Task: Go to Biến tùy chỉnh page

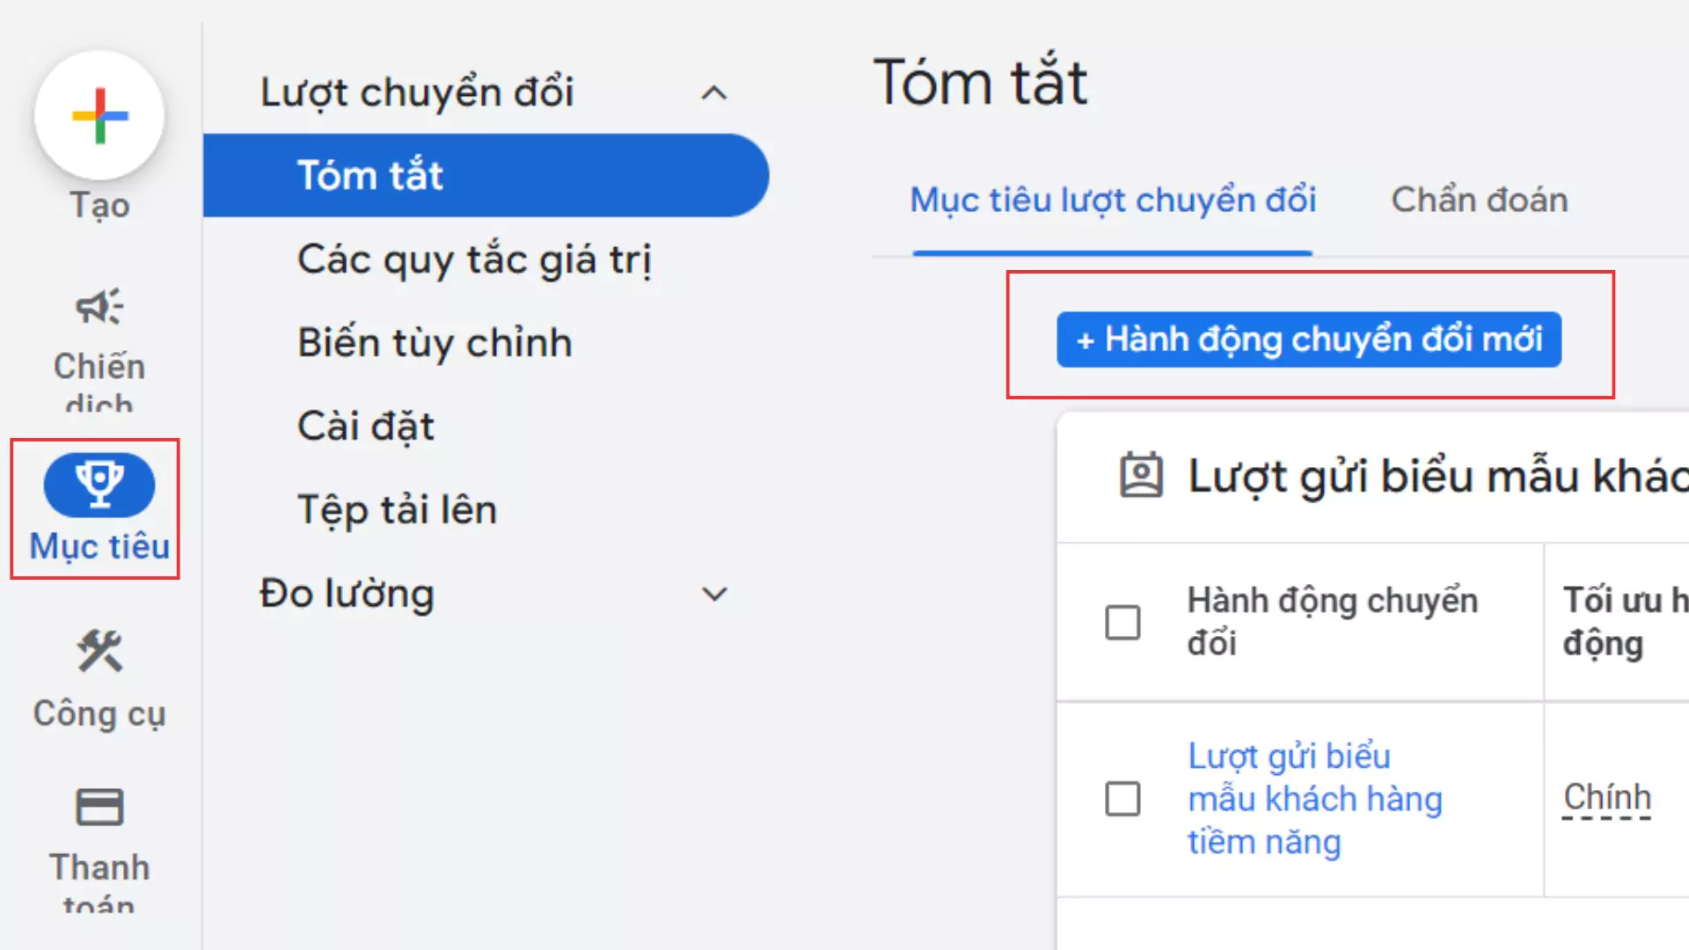Action: point(435,343)
